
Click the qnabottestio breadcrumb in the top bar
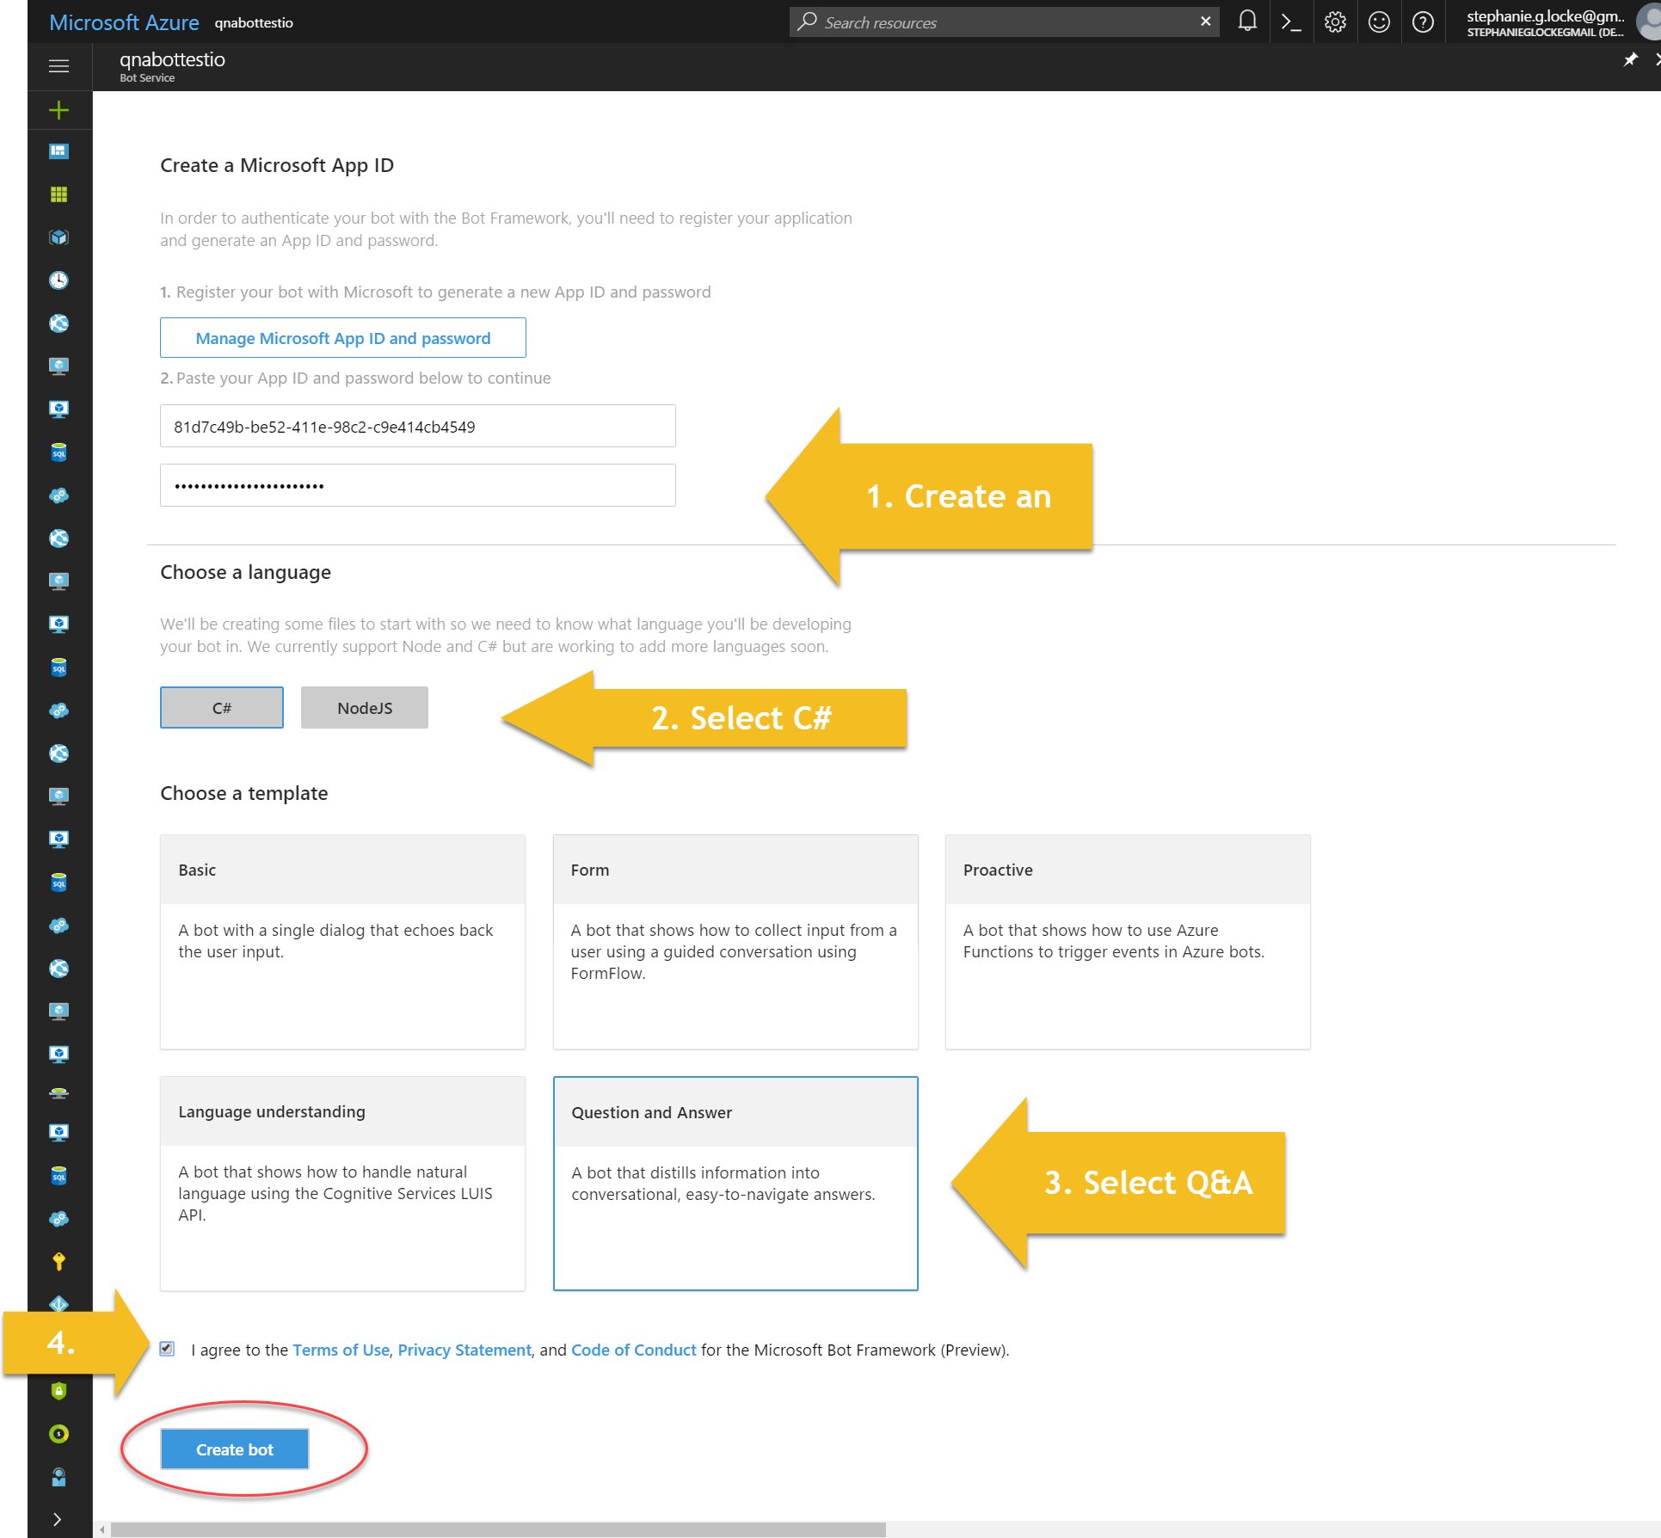tap(254, 23)
